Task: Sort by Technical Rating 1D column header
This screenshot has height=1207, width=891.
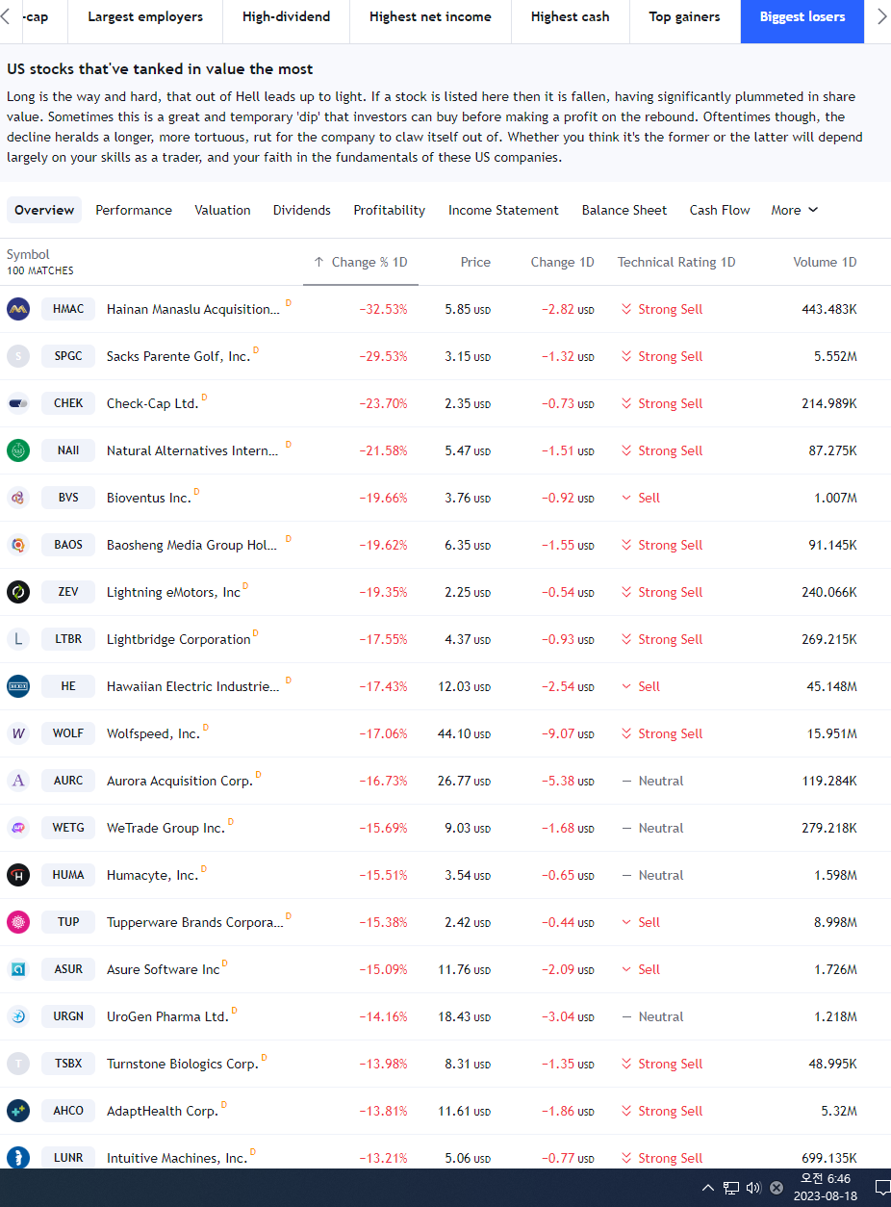Action: pos(676,262)
